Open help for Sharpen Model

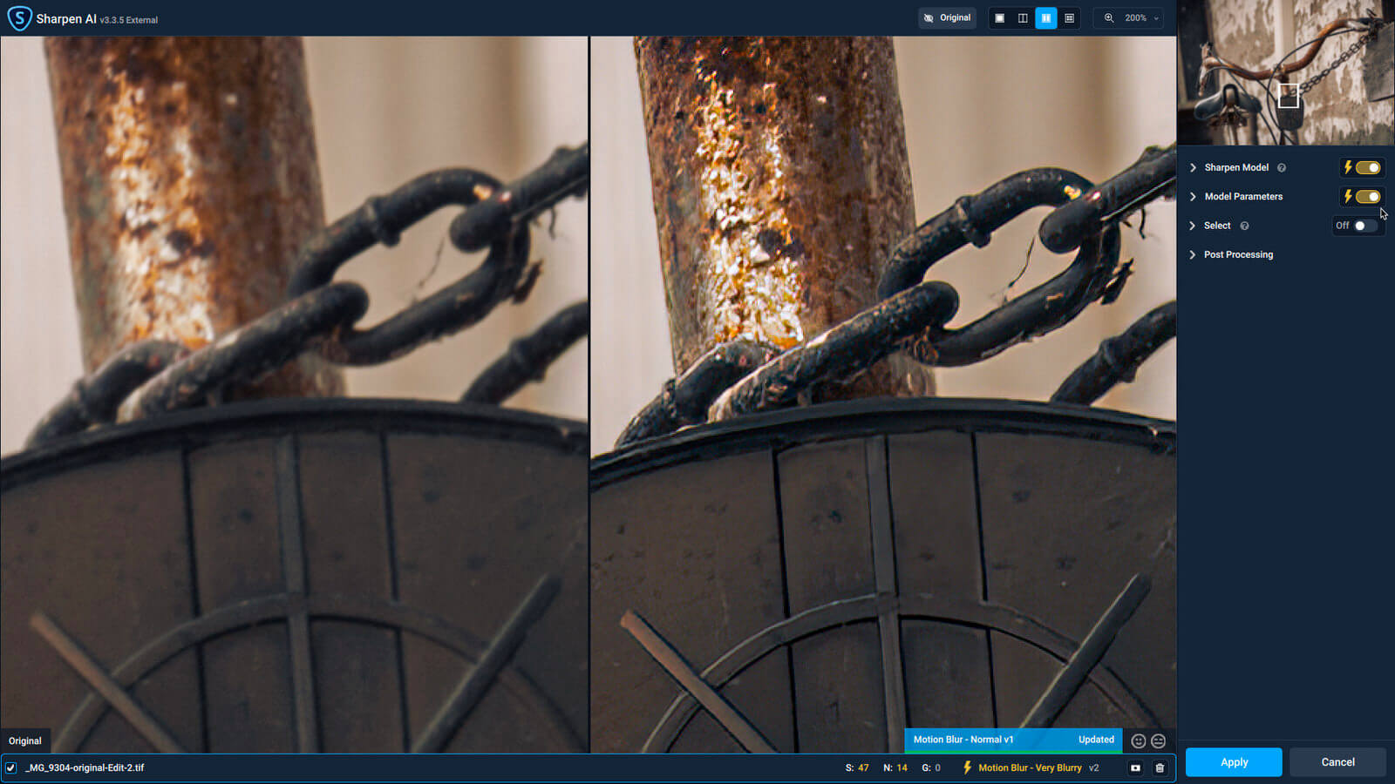coord(1281,168)
